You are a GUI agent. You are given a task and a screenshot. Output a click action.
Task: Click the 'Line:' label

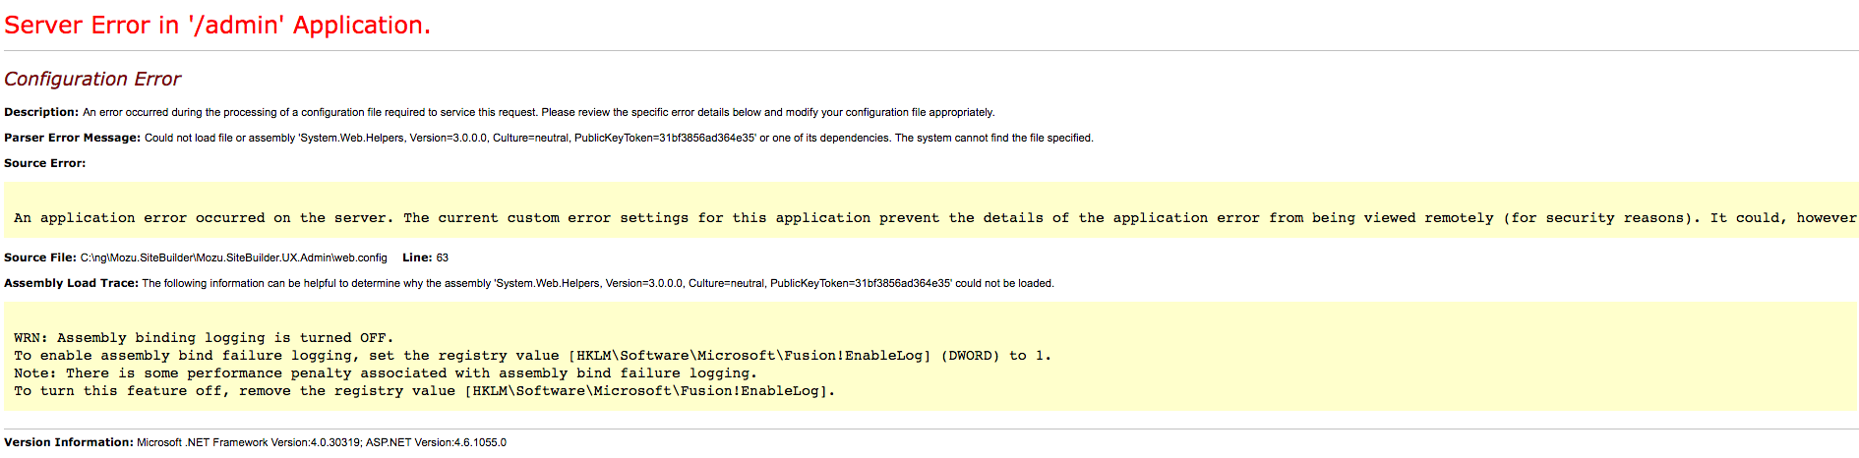(x=417, y=258)
